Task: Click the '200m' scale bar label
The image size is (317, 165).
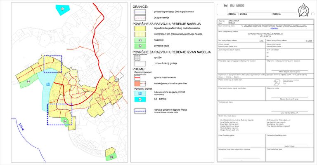Action: click(x=244, y=14)
